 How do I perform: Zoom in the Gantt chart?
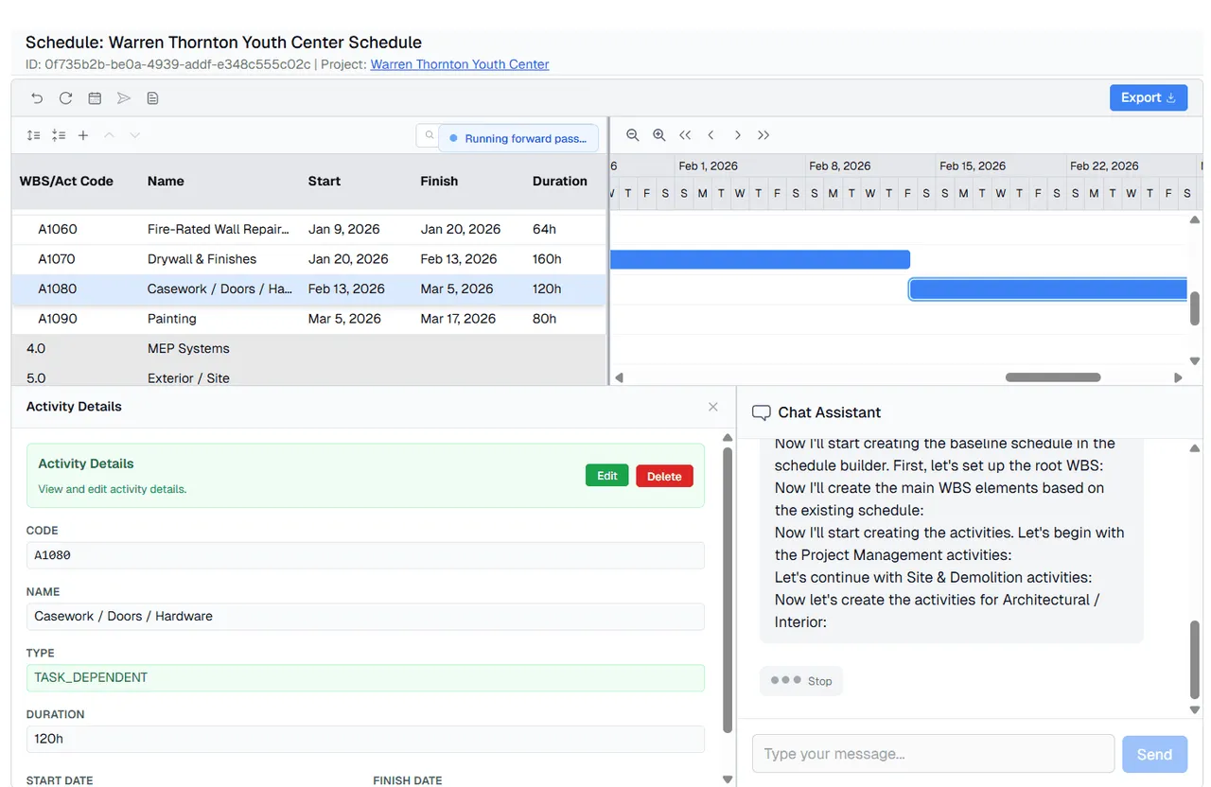point(659,135)
